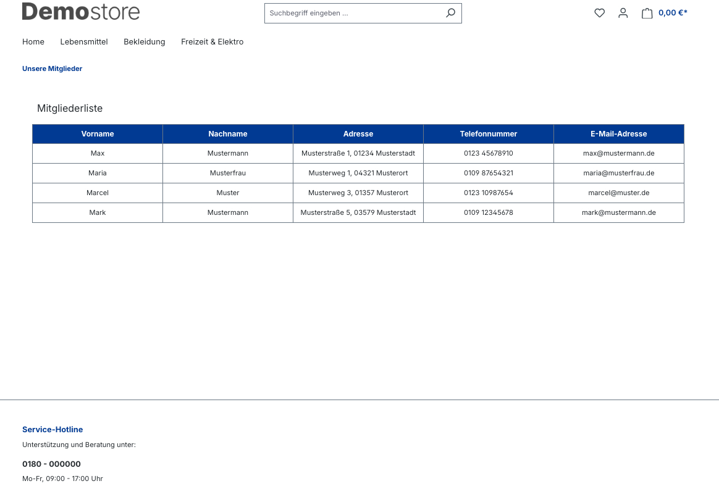Viewport: 719px width, 494px height.
Task: Open the wishlist heart icon
Action: tap(599, 13)
